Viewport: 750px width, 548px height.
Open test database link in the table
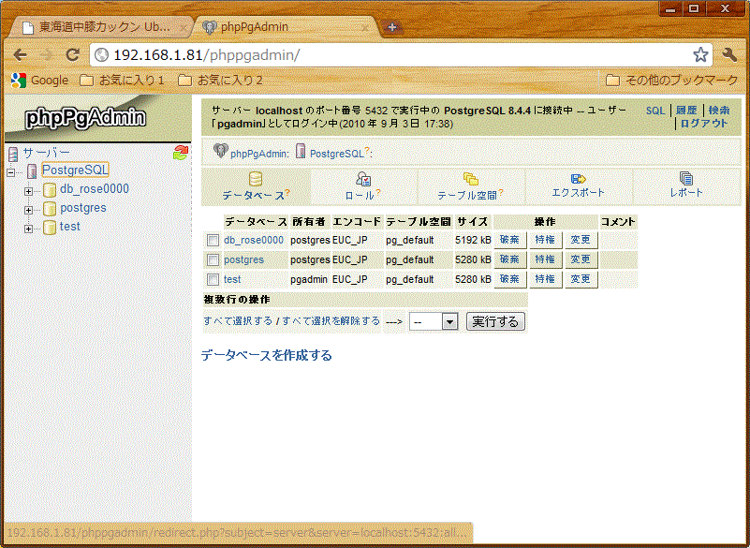coord(232,279)
